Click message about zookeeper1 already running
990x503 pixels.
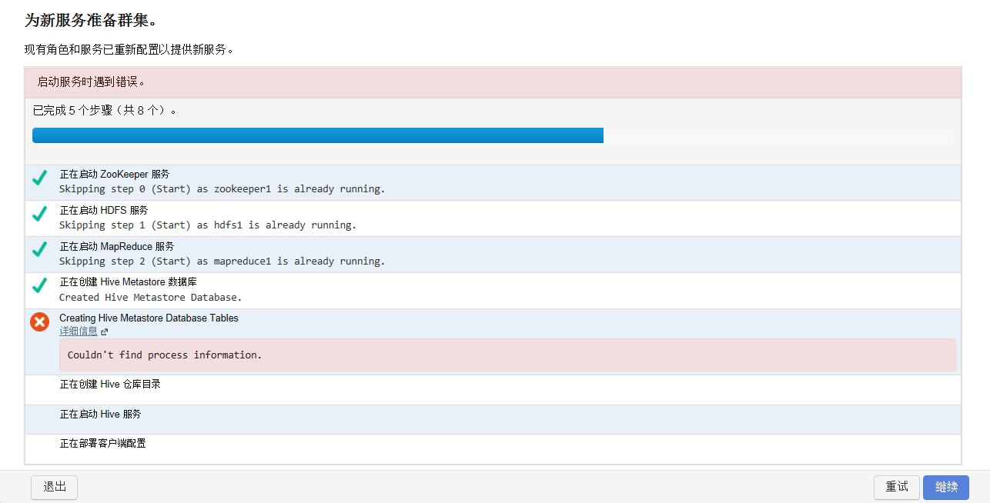(222, 189)
